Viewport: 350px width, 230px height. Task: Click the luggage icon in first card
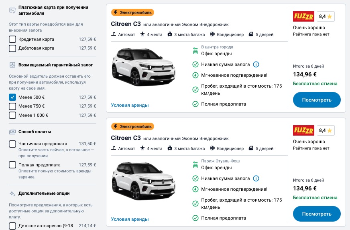coord(170,34)
